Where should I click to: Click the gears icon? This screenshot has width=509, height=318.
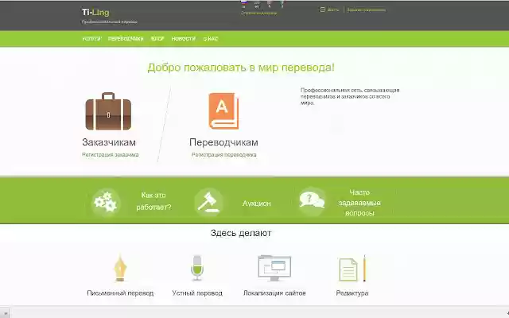[x=106, y=202]
